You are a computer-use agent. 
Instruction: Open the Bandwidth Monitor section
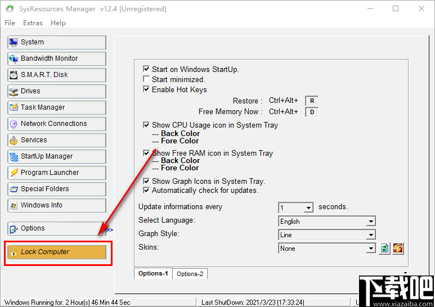(x=57, y=58)
